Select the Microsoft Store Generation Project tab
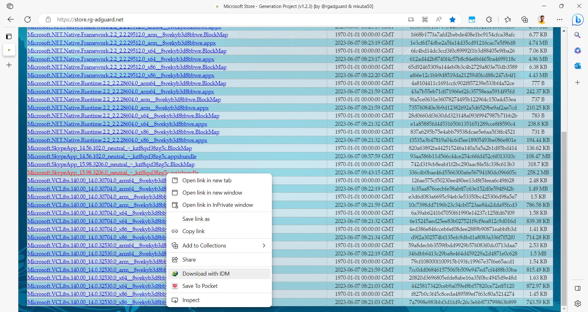This screenshot has height=312, width=588. [9, 50]
